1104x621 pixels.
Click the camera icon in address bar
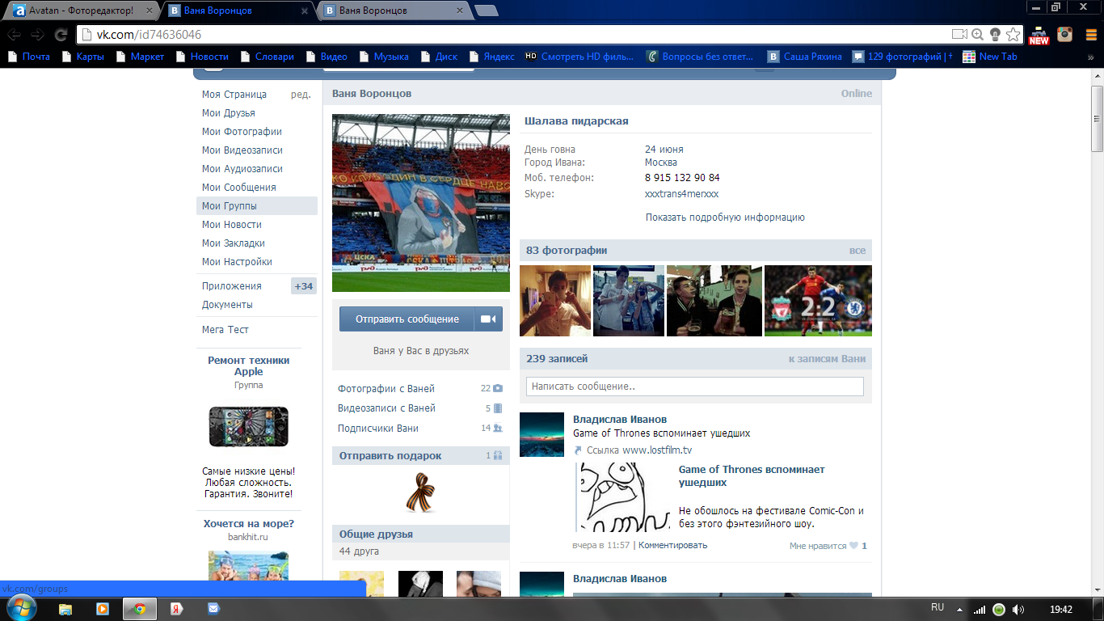click(959, 35)
